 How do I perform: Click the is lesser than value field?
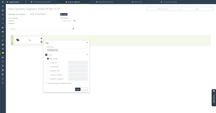point(78,67)
